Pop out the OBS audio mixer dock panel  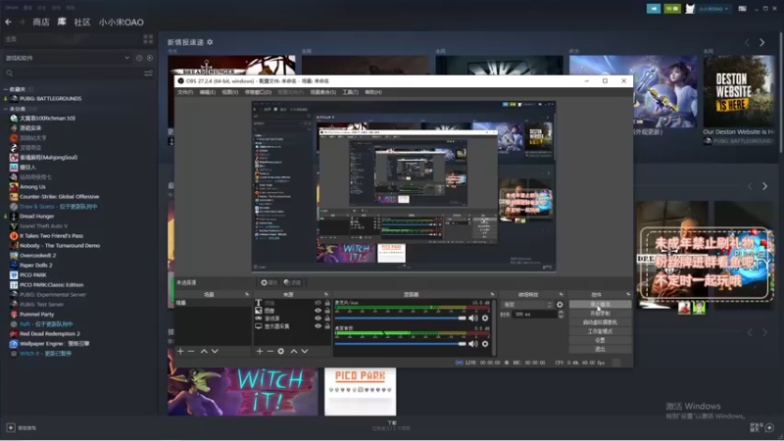coord(492,295)
